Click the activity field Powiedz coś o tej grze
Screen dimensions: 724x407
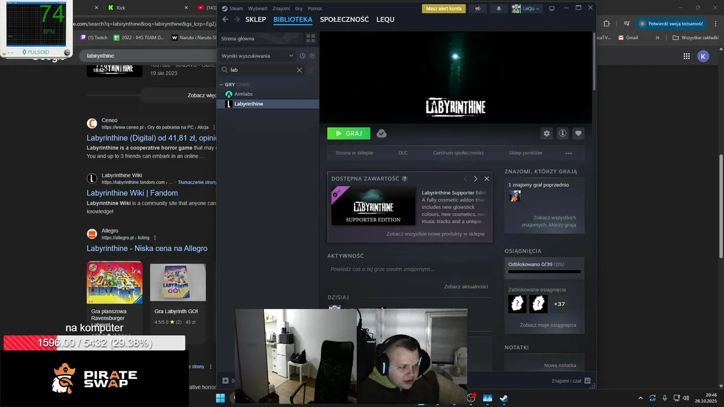(410, 269)
